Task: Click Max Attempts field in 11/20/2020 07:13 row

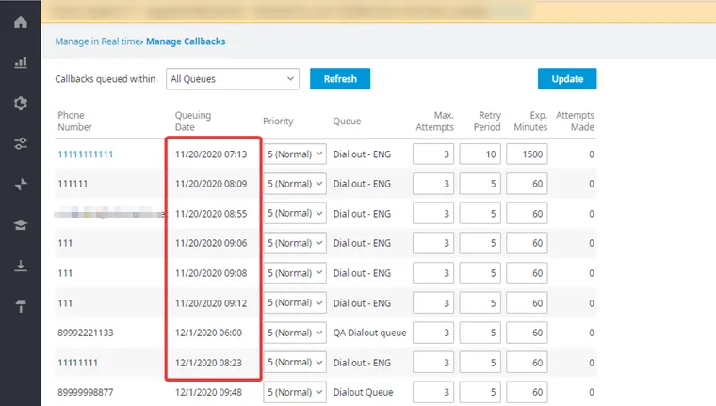Action: pos(433,154)
